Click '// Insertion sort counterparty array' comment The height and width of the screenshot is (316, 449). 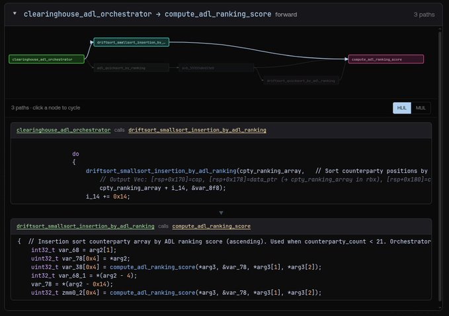pyautogui.click(x=229, y=241)
